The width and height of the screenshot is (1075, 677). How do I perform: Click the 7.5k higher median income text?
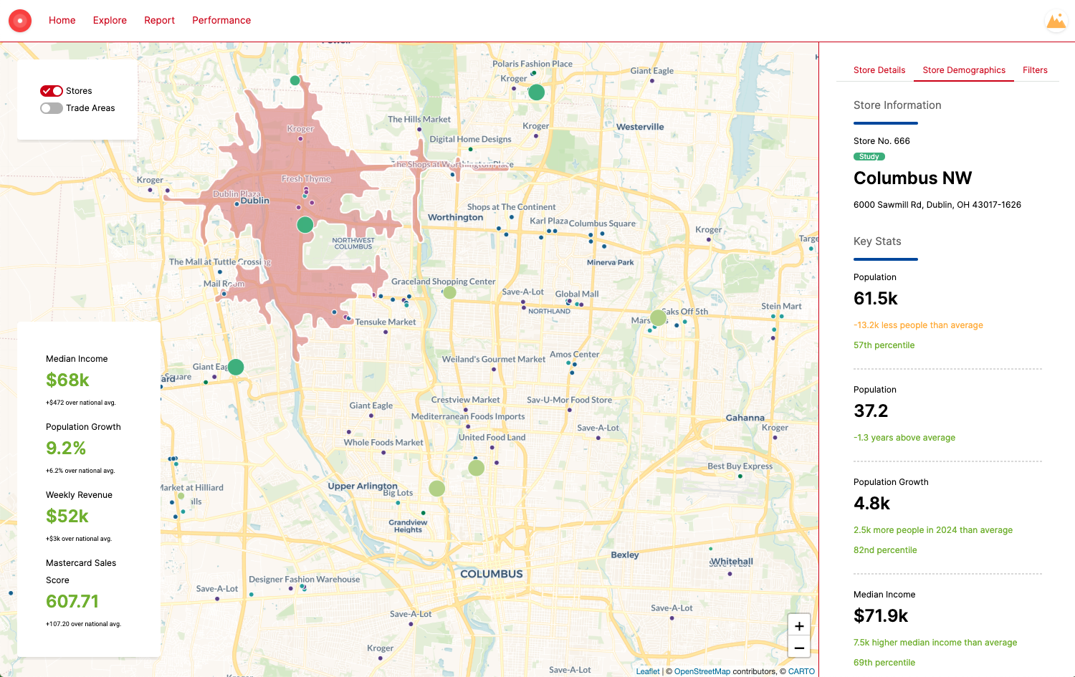pos(935,643)
